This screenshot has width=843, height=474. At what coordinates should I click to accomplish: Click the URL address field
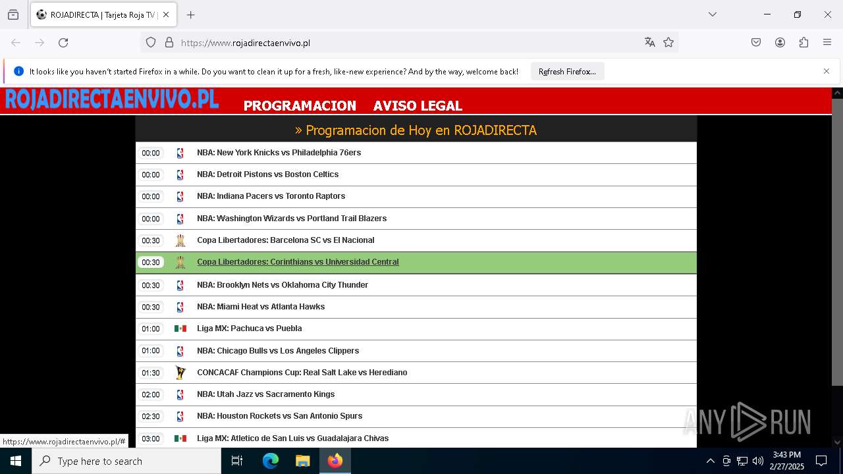pyautogui.click(x=408, y=43)
